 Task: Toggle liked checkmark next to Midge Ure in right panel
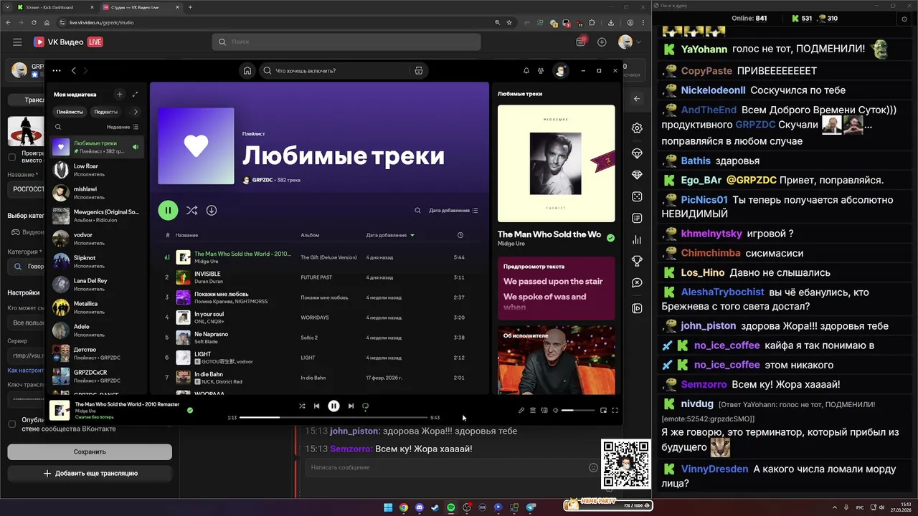[610, 238]
